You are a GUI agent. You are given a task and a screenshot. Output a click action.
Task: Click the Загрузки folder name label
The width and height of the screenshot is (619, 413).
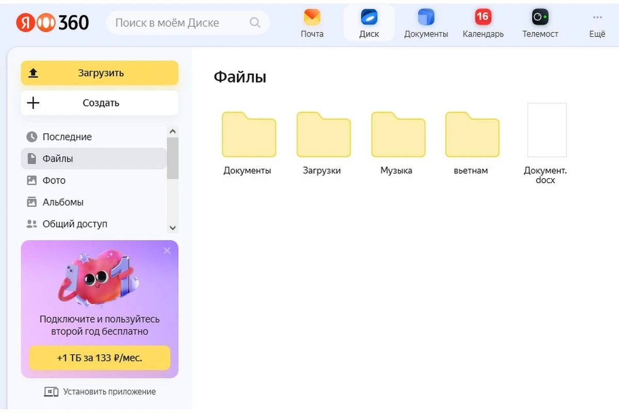[322, 170]
